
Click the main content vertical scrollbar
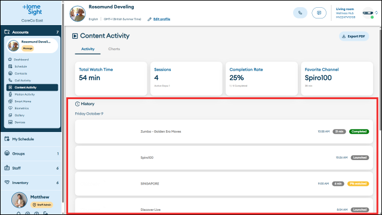(380, 79)
